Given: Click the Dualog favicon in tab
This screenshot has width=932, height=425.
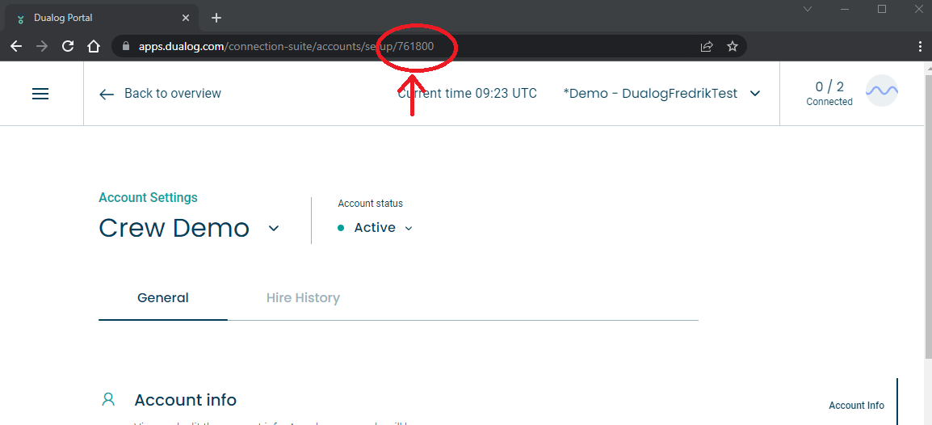Looking at the screenshot, I should pos(21,19).
